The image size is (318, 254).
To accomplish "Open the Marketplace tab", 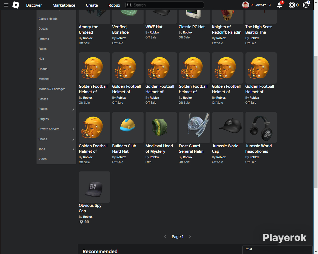I will (x=64, y=5).
